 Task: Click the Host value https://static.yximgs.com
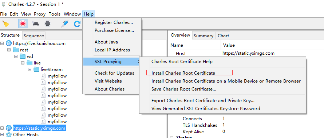pyautogui.click(x=248, y=53)
